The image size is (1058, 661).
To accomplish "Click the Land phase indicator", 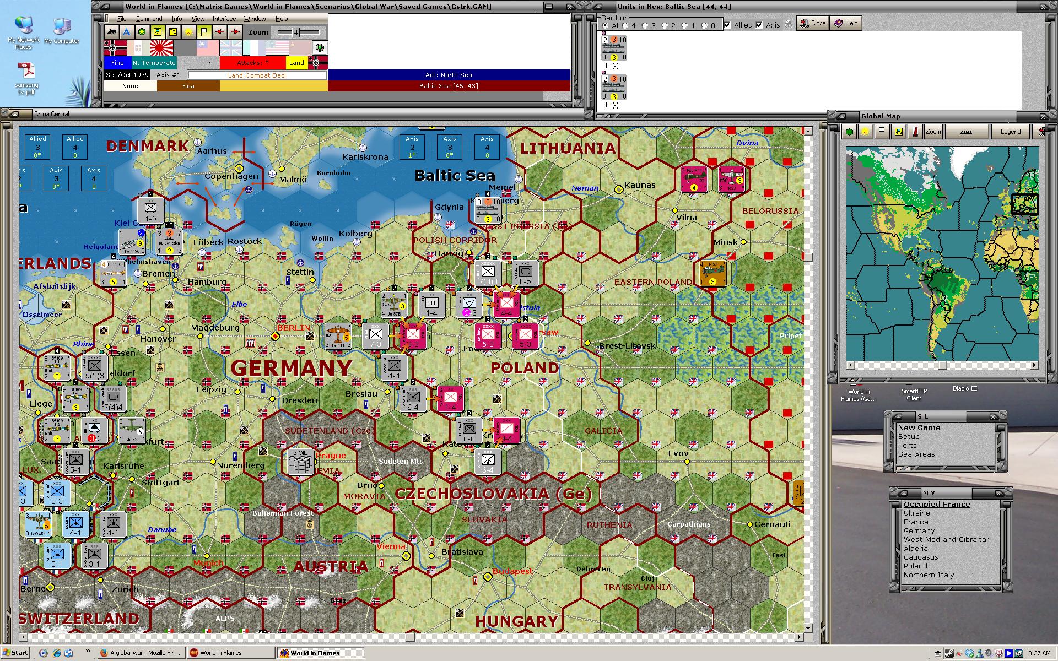I will pyautogui.click(x=296, y=63).
